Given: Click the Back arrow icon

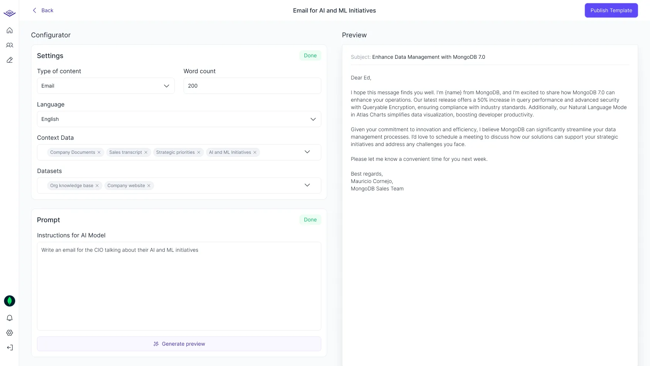Looking at the screenshot, I should 35,10.
